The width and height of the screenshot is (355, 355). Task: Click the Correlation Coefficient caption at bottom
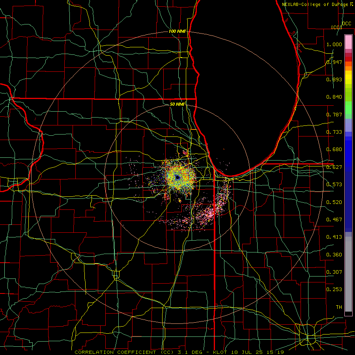coord(179,352)
